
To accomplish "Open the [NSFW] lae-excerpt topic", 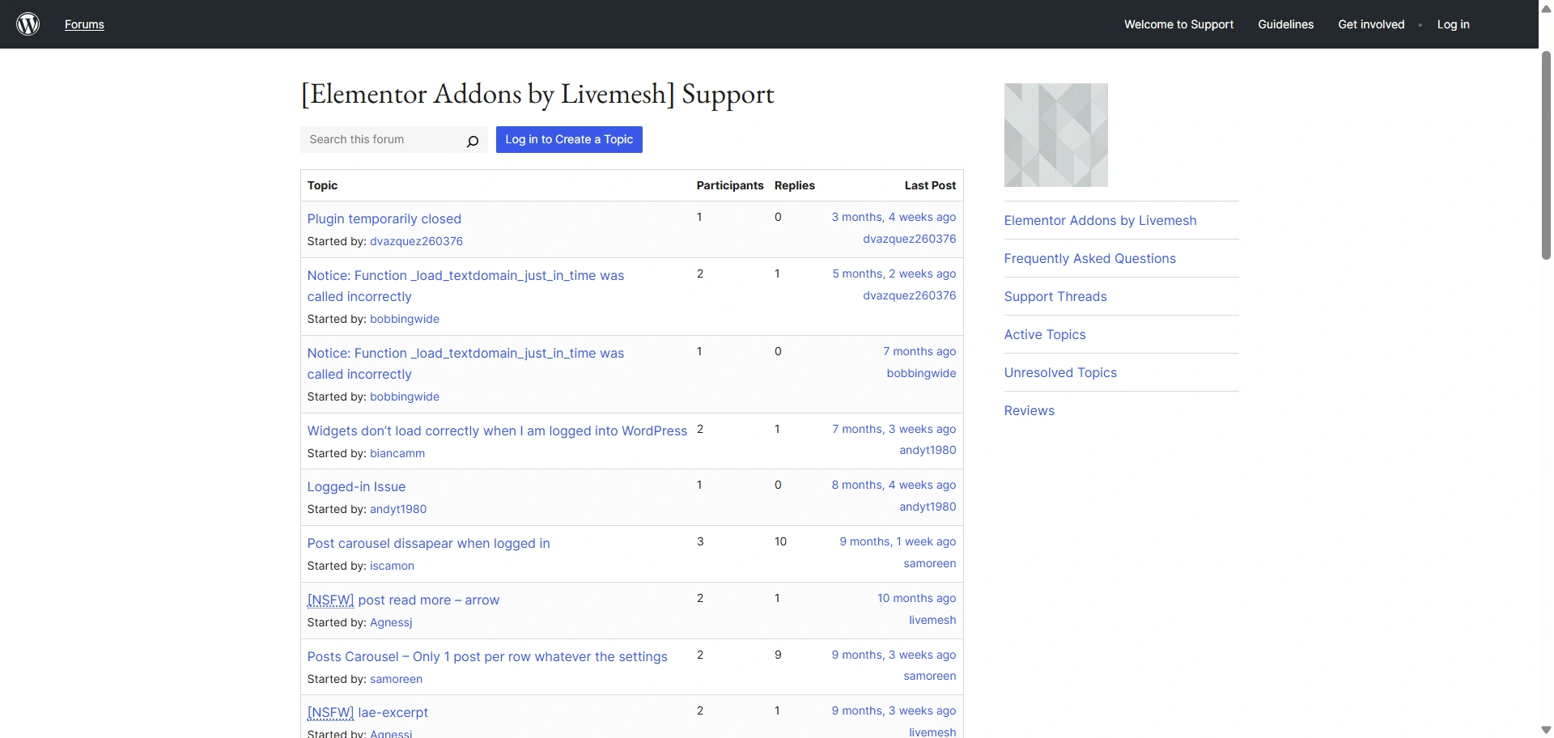I will (367, 712).
